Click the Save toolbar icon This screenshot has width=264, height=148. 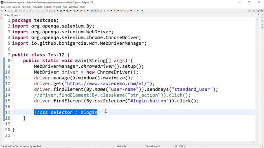pos(9,11)
